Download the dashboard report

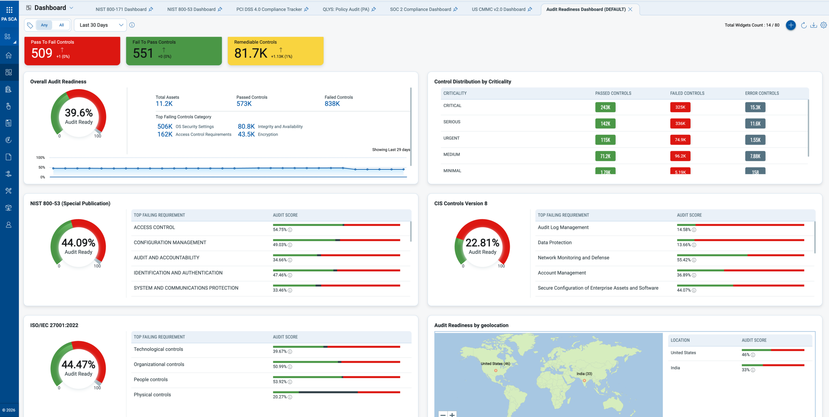pyautogui.click(x=813, y=25)
